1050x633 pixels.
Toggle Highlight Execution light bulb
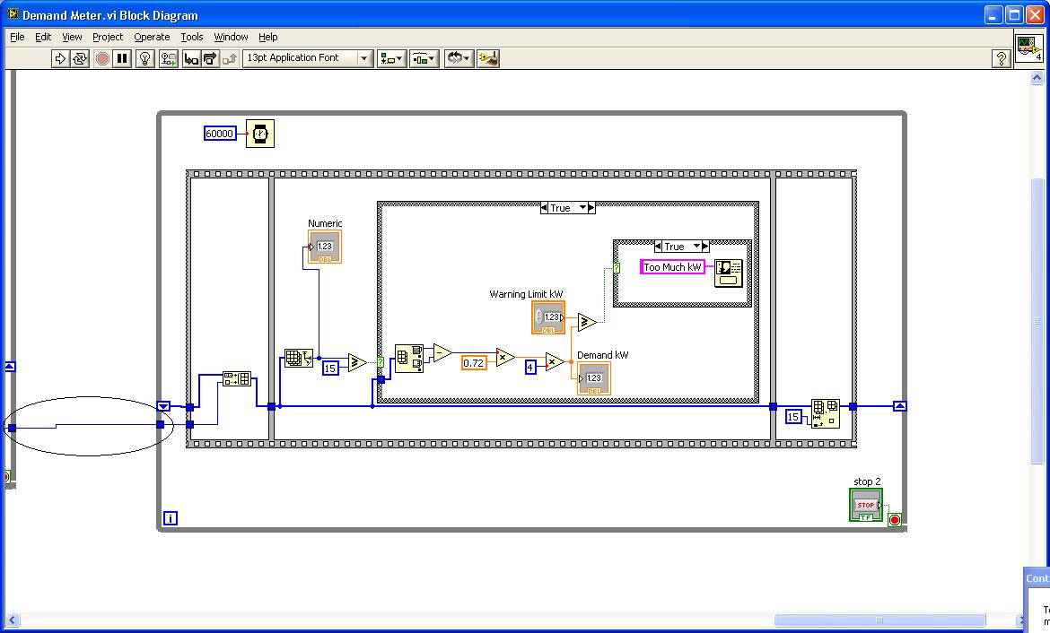coord(144,58)
